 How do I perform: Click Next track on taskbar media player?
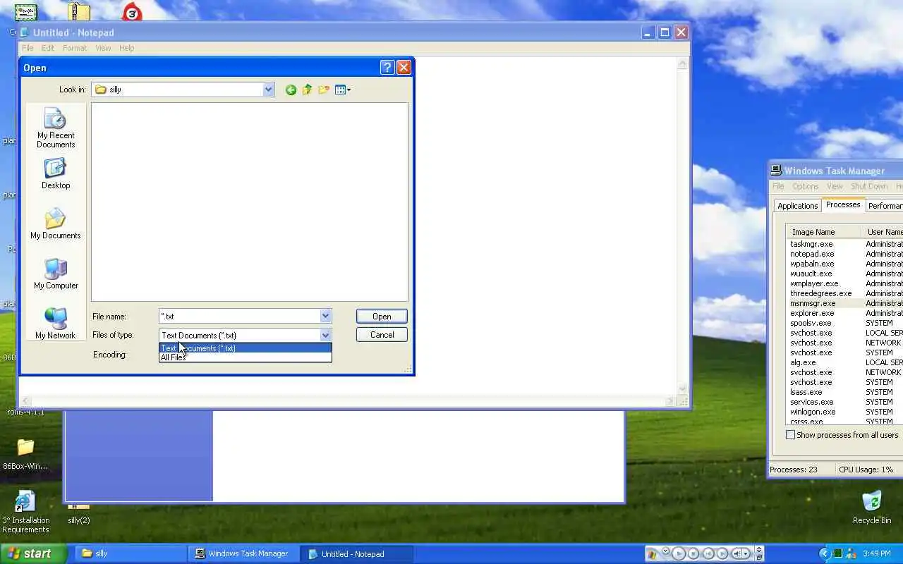pyautogui.click(x=722, y=553)
